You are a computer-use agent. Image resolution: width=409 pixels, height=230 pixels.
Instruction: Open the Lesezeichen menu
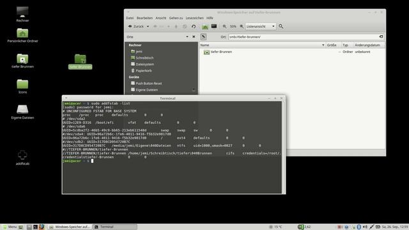[194, 18]
